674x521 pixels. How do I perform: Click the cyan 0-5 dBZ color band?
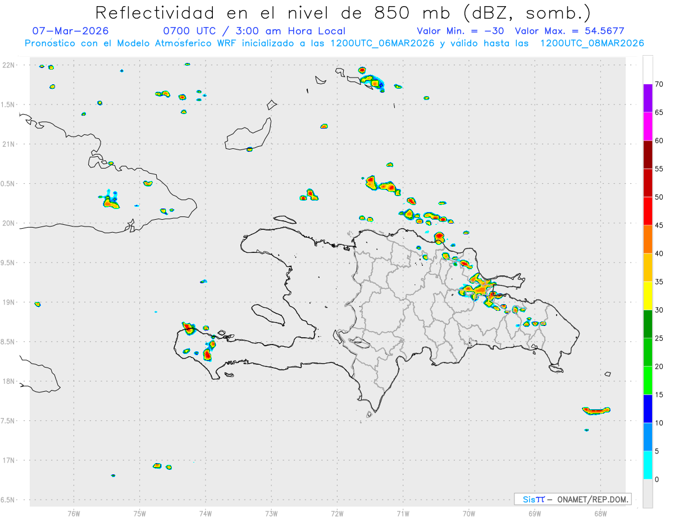[648, 465]
